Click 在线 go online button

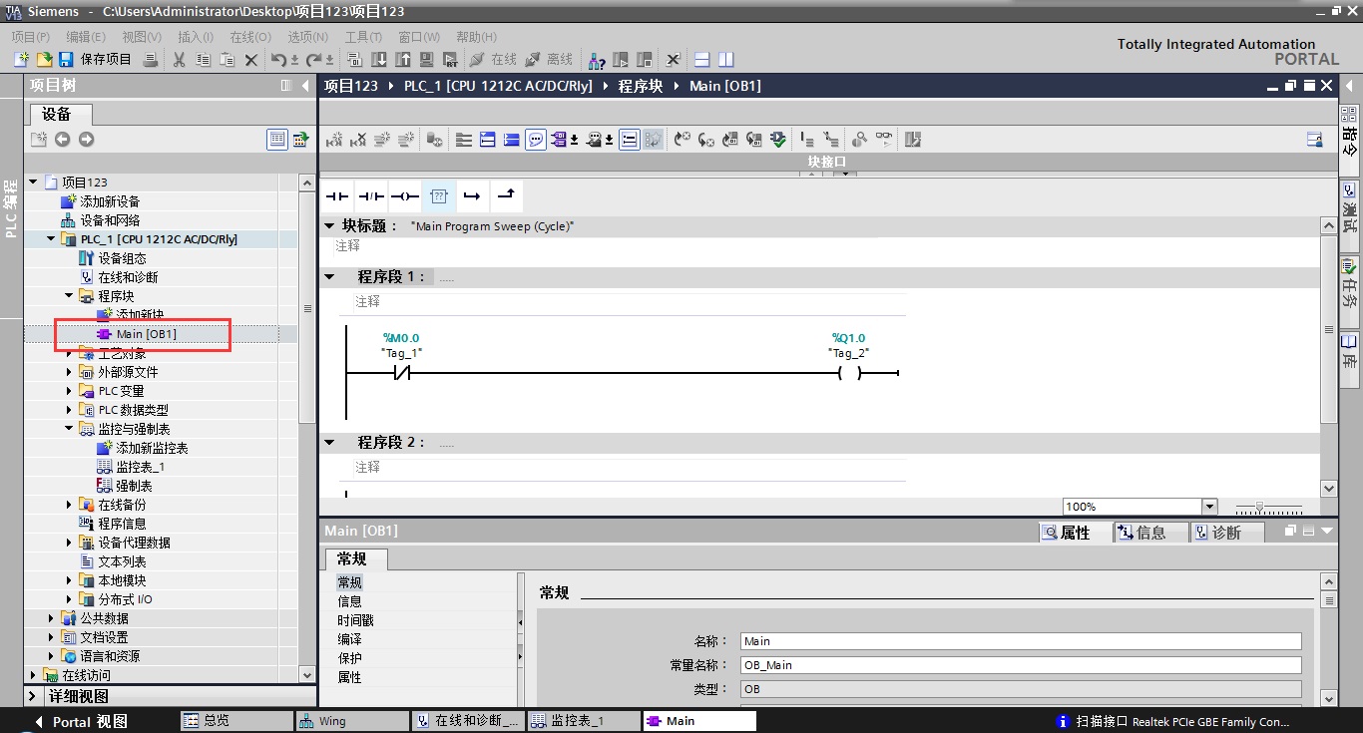(493, 60)
